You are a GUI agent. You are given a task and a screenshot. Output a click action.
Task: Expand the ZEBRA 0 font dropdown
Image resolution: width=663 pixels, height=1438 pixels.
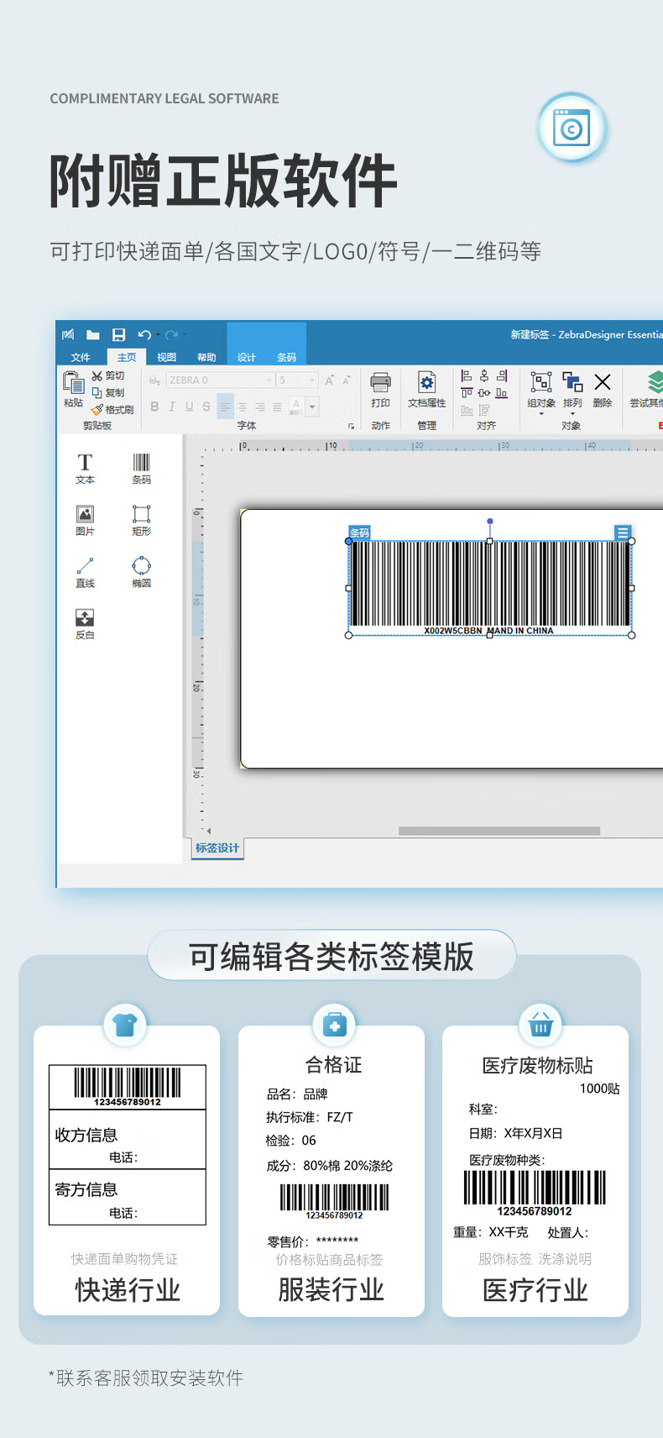click(269, 380)
